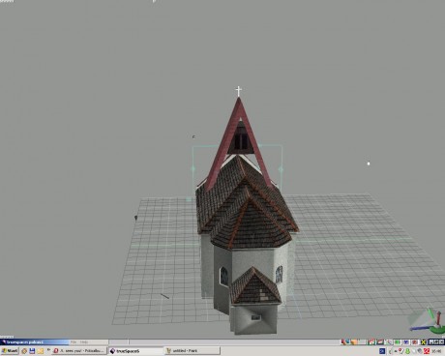The width and height of the screenshot is (445, 356).
Task: Open the Help menu in trueSpace
Action: pyautogui.click(x=84, y=342)
